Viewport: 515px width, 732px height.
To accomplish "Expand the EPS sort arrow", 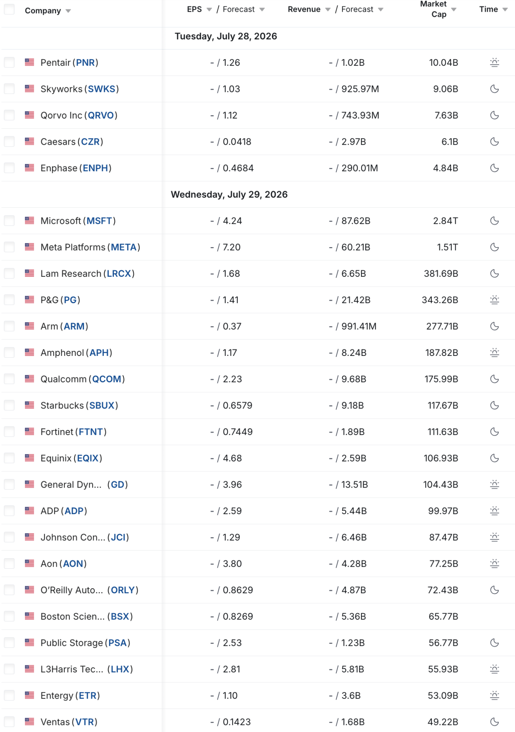I will click(x=209, y=9).
